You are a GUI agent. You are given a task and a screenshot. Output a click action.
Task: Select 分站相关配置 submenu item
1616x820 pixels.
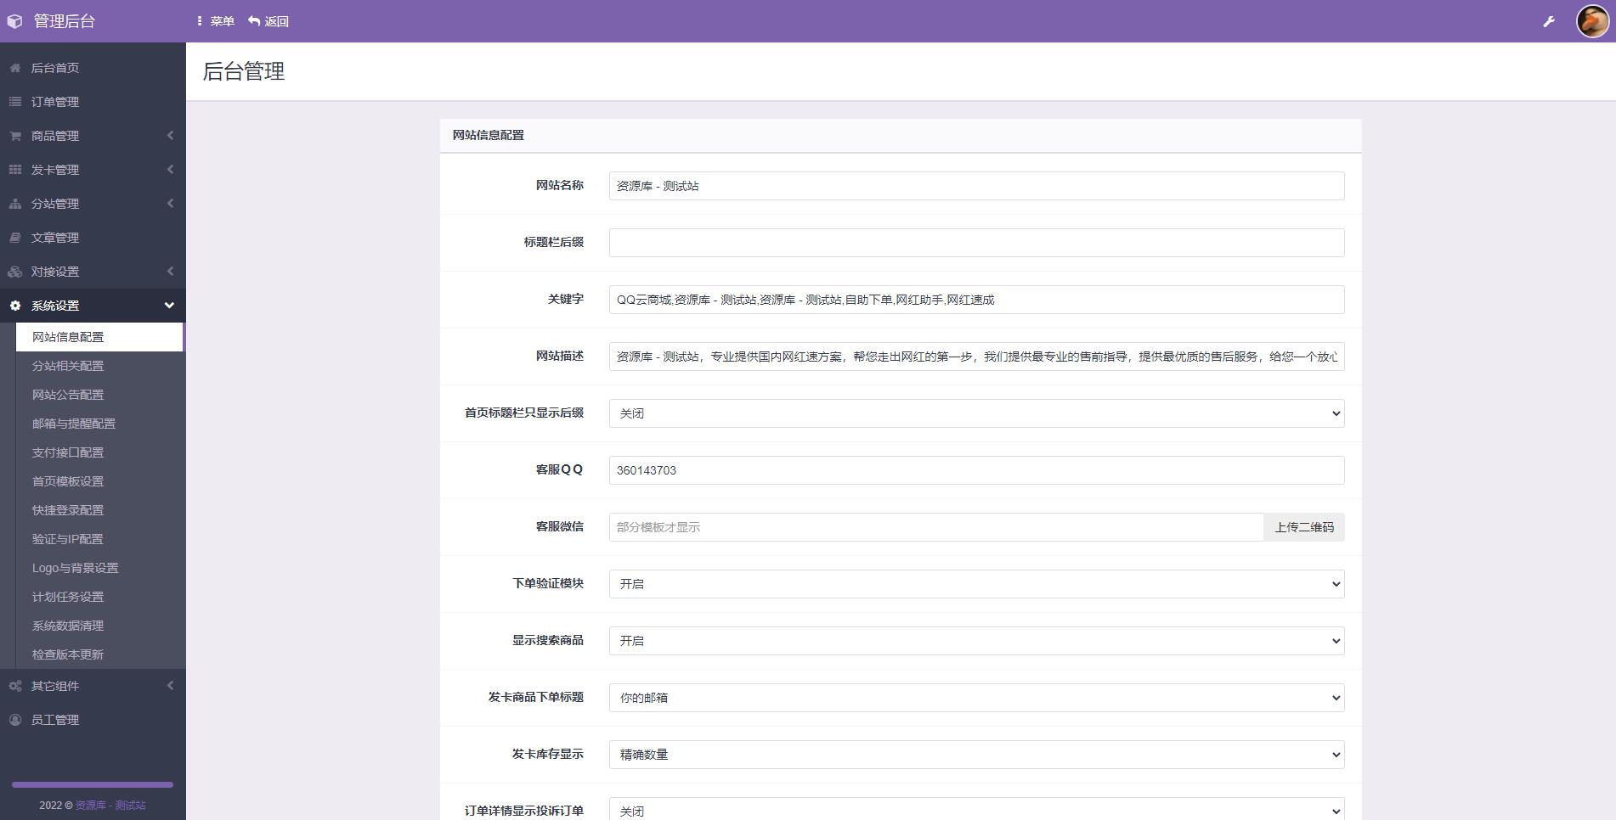click(x=100, y=366)
